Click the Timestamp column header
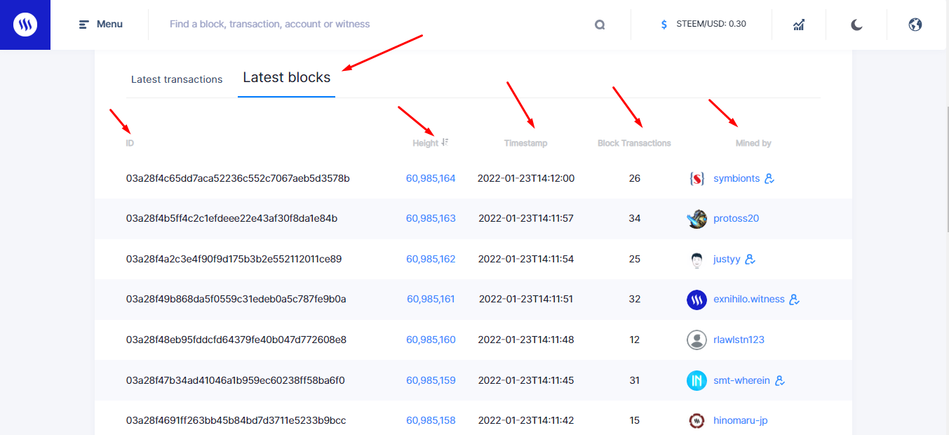This screenshot has height=435, width=949. 525,143
